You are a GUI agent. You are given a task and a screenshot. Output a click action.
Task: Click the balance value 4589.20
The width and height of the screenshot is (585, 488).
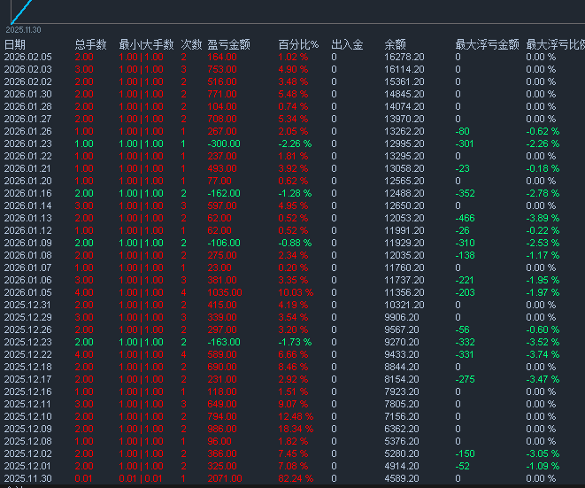(x=404, y=478)
